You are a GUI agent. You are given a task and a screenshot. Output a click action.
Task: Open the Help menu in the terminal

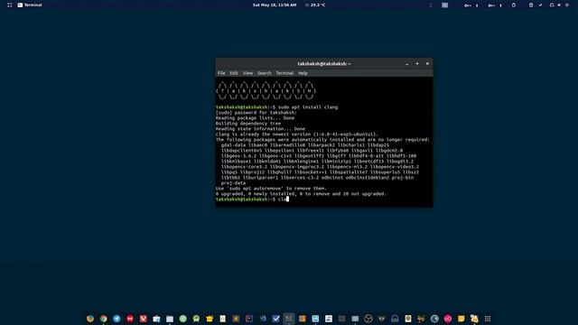tap(303, 73)
